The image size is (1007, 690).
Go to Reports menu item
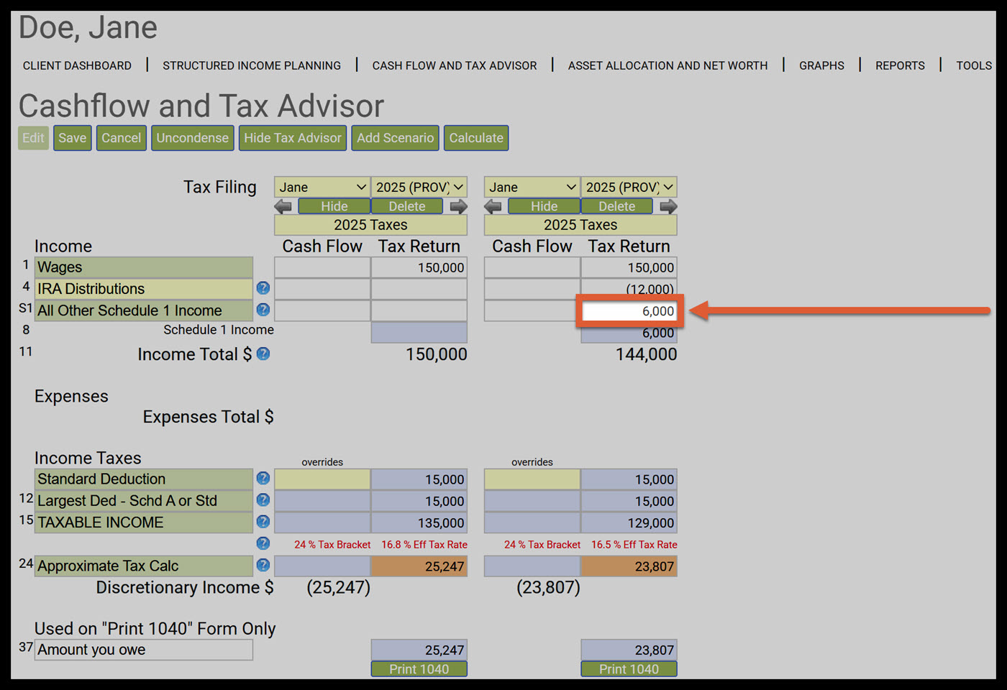click(900, 65)
